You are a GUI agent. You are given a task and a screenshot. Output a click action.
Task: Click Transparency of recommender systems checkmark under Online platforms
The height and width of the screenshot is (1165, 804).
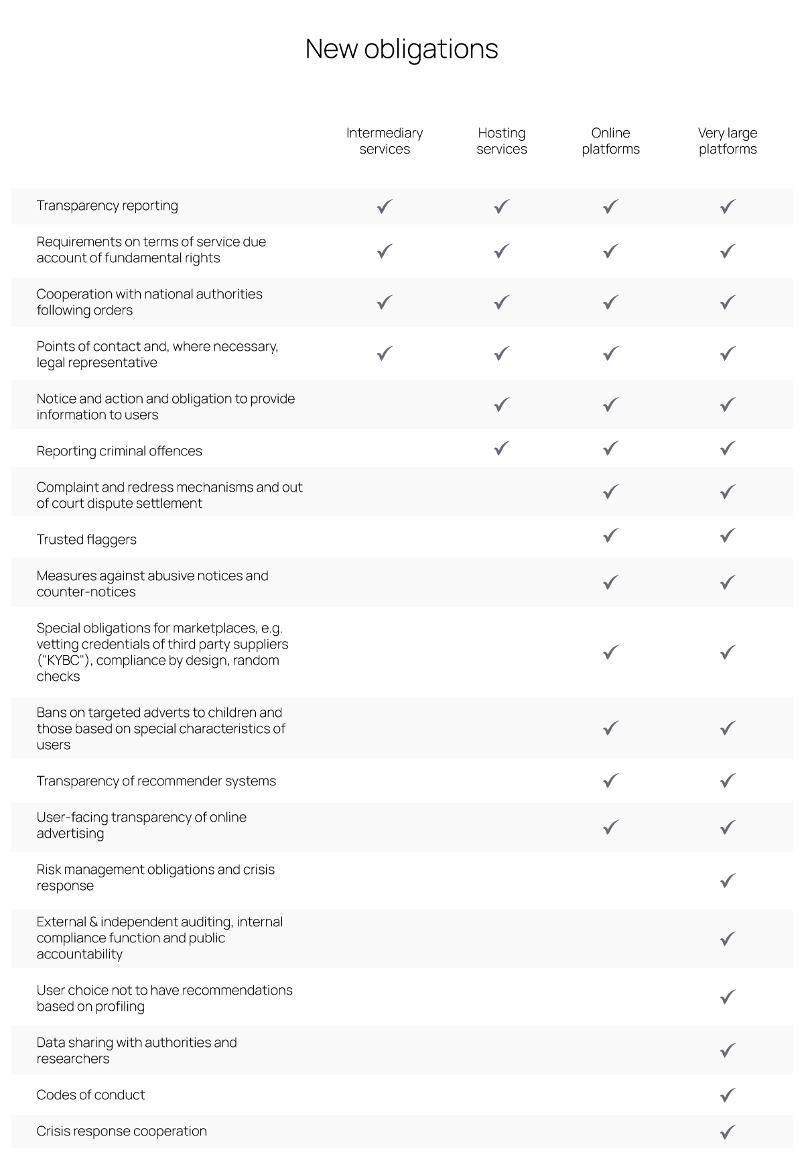610,781
